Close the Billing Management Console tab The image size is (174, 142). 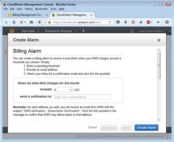point(47,15)
